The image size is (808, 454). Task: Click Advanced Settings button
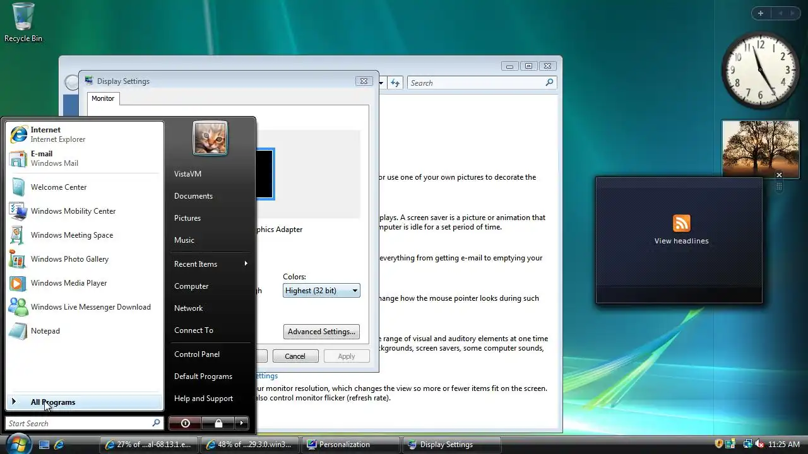point(321,332)
